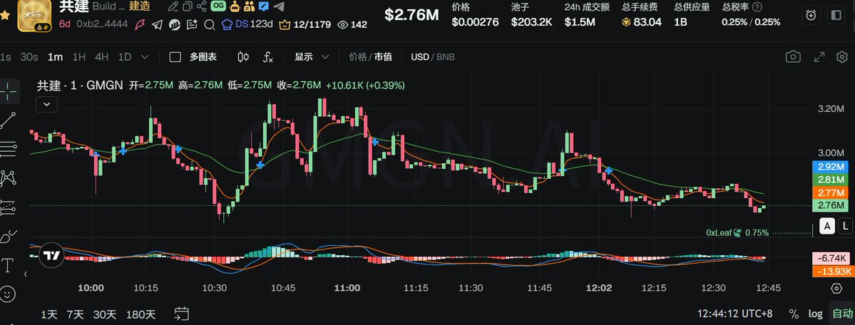Click the green OG badge

point(218,6)
